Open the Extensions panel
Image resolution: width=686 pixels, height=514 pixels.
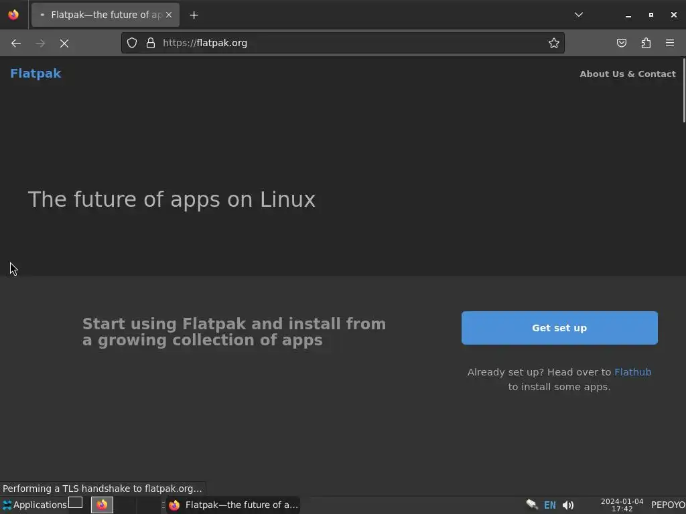click(x=646, y=43)
